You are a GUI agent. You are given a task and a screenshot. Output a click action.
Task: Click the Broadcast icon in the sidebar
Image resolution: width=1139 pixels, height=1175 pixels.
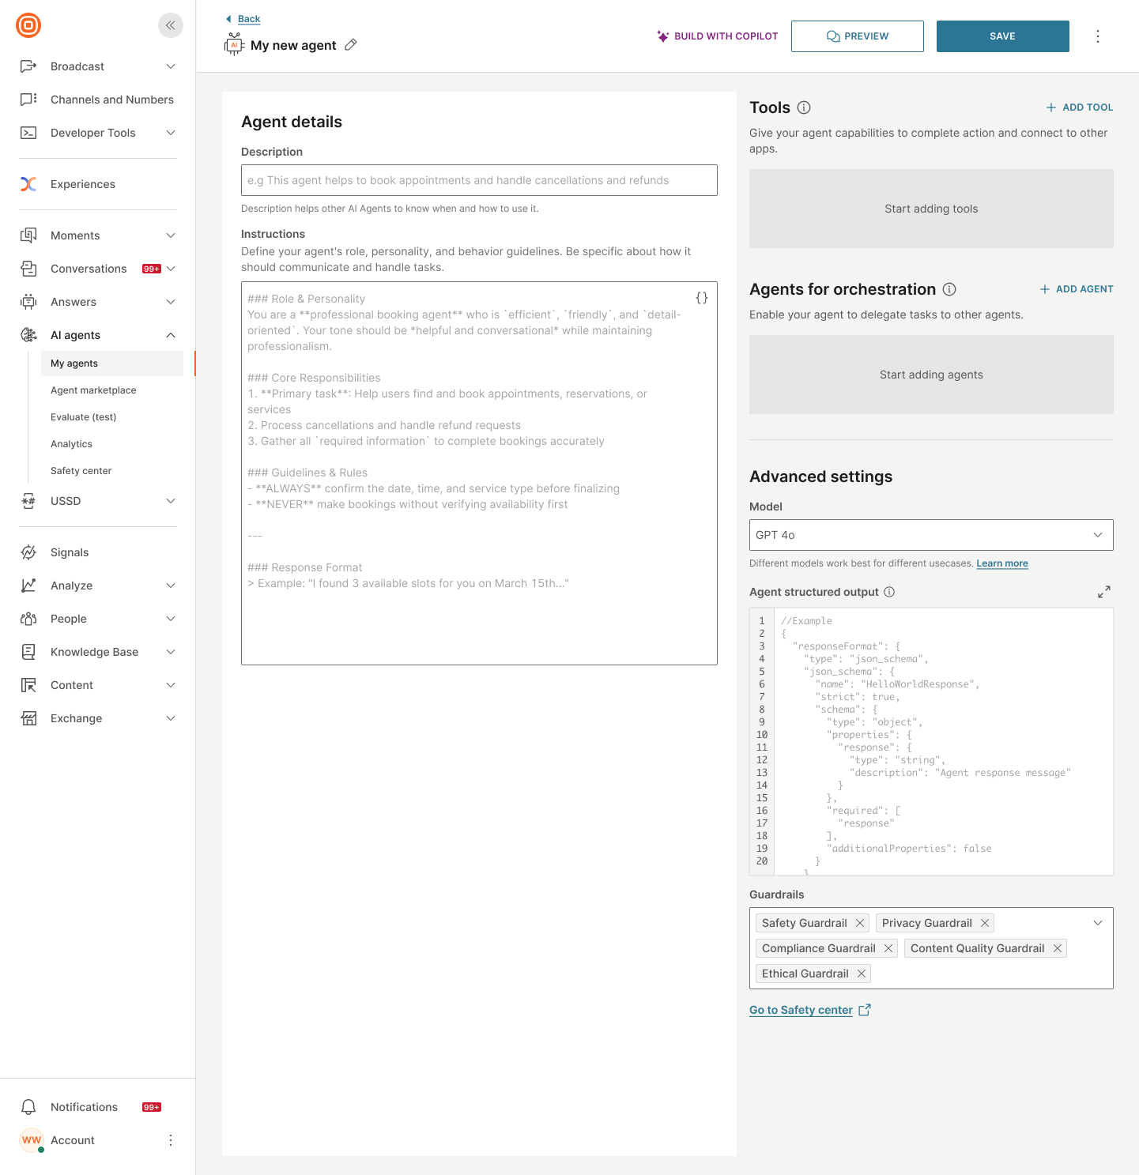tap(28, 66)
